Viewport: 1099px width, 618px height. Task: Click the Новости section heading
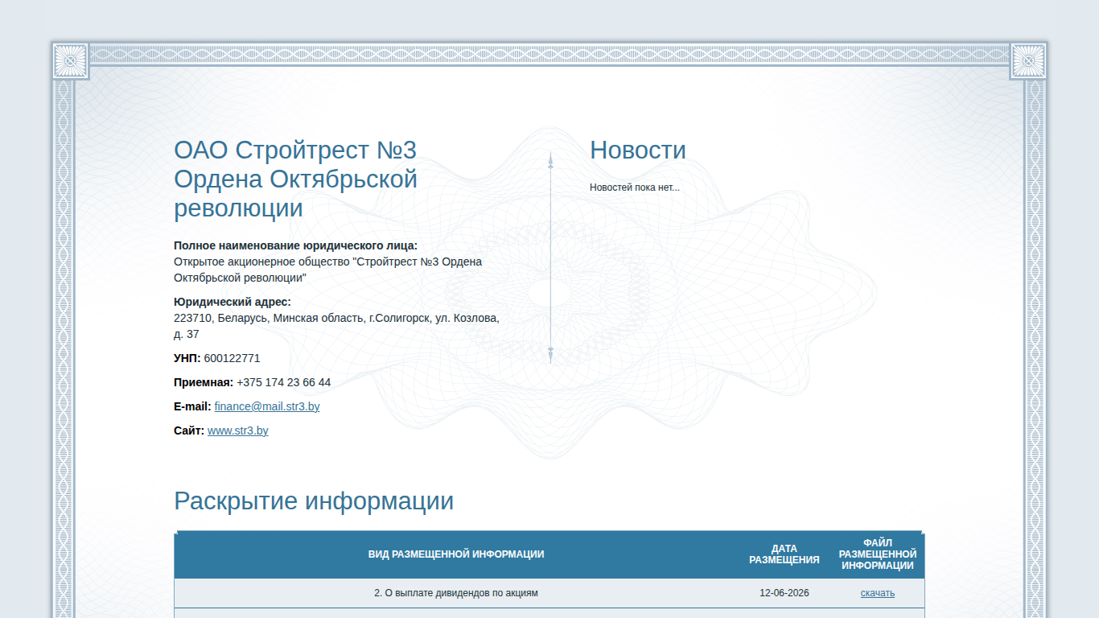(638, 150)
